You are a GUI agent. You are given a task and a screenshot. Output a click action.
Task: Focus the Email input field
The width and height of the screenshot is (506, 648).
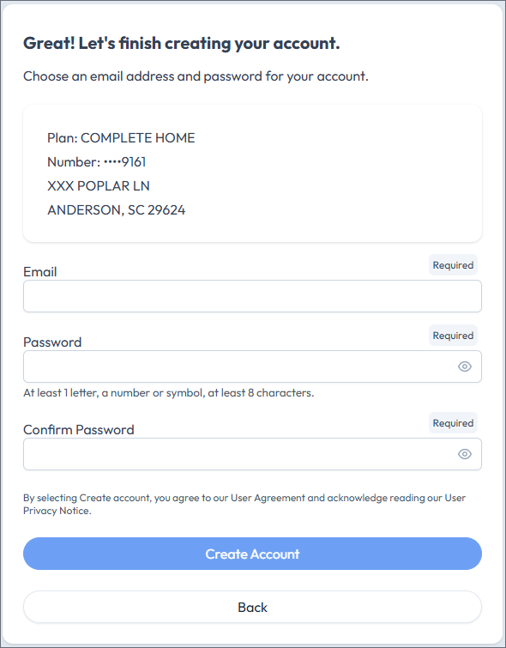252,296
